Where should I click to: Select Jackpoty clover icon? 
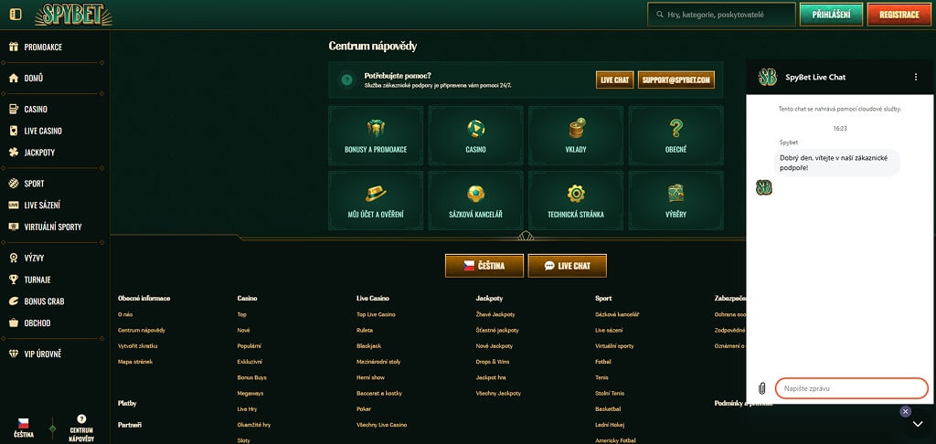14,153
